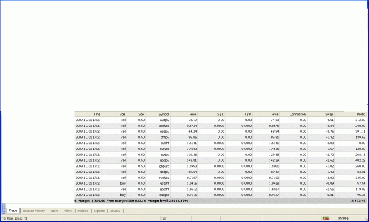Screen dimensions: 369x222
Task: Switch to the Experts tab
Action: click(x=99, y=211)
